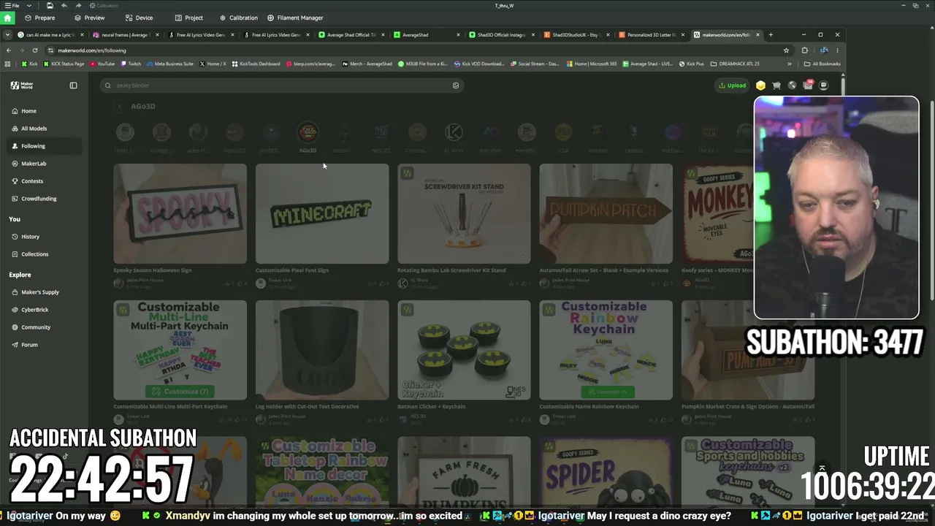Open the browser profile avatar
Viewport: 935px width, 526px height.
(824, 50)
